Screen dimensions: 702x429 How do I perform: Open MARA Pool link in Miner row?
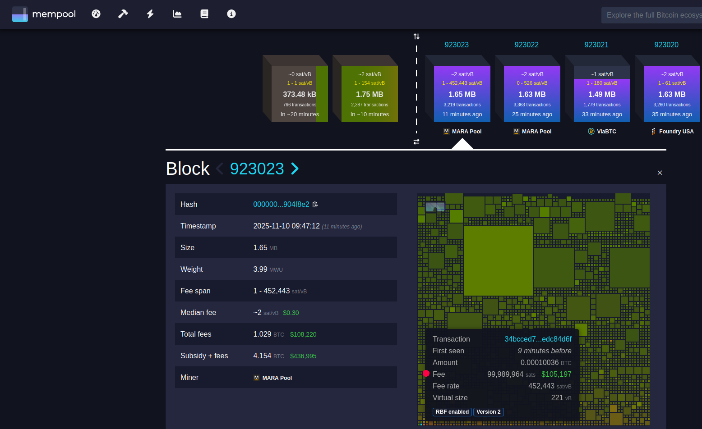277,378
